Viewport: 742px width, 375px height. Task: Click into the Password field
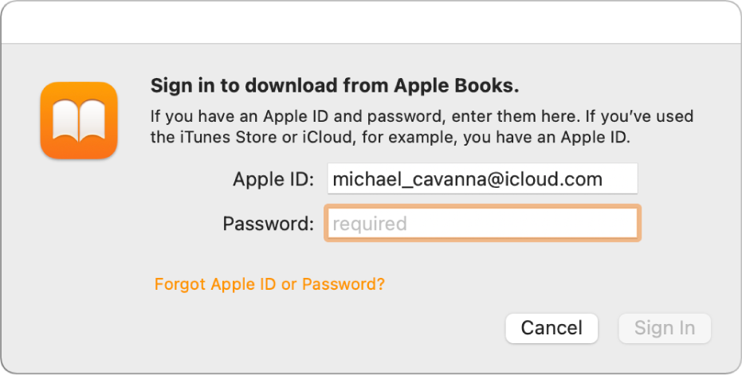(482, 224)
